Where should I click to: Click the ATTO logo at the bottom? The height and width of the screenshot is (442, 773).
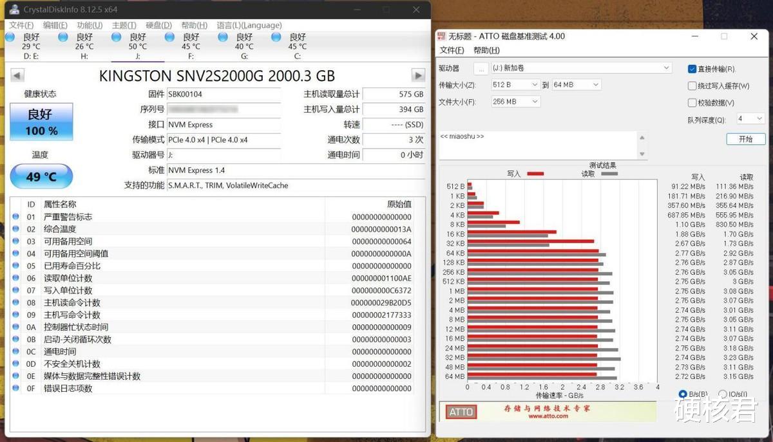coord(461,412)
